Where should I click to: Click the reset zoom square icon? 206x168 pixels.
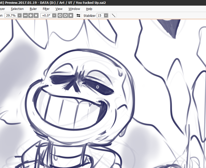pyautogui.click(x=36, y=16)
